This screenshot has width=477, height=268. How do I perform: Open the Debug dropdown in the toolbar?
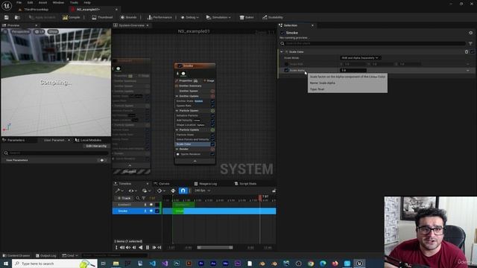click(x=189, y=17)
